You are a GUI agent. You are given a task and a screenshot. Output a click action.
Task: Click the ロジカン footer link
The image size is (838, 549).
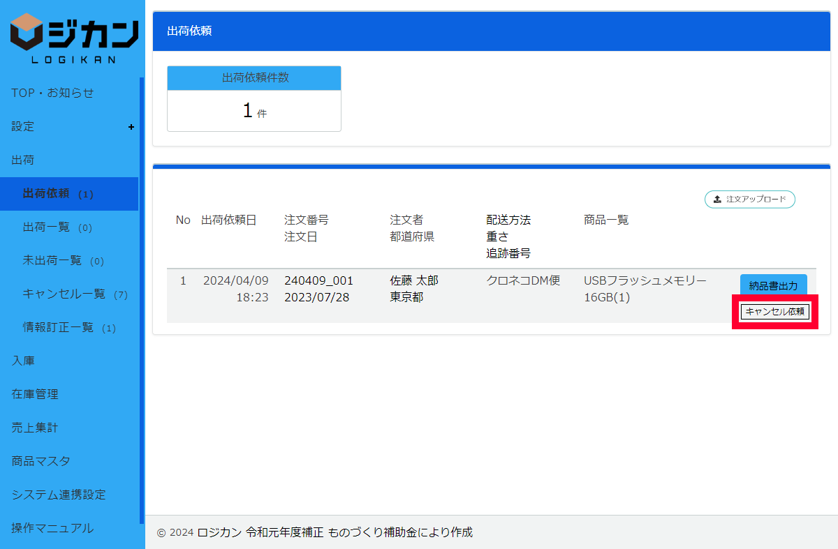click(x=219, y=532)
